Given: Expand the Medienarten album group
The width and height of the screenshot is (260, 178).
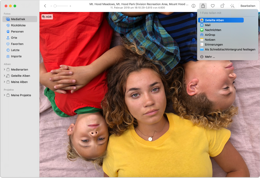Looking at the screenshot, I should pos(4,69).
